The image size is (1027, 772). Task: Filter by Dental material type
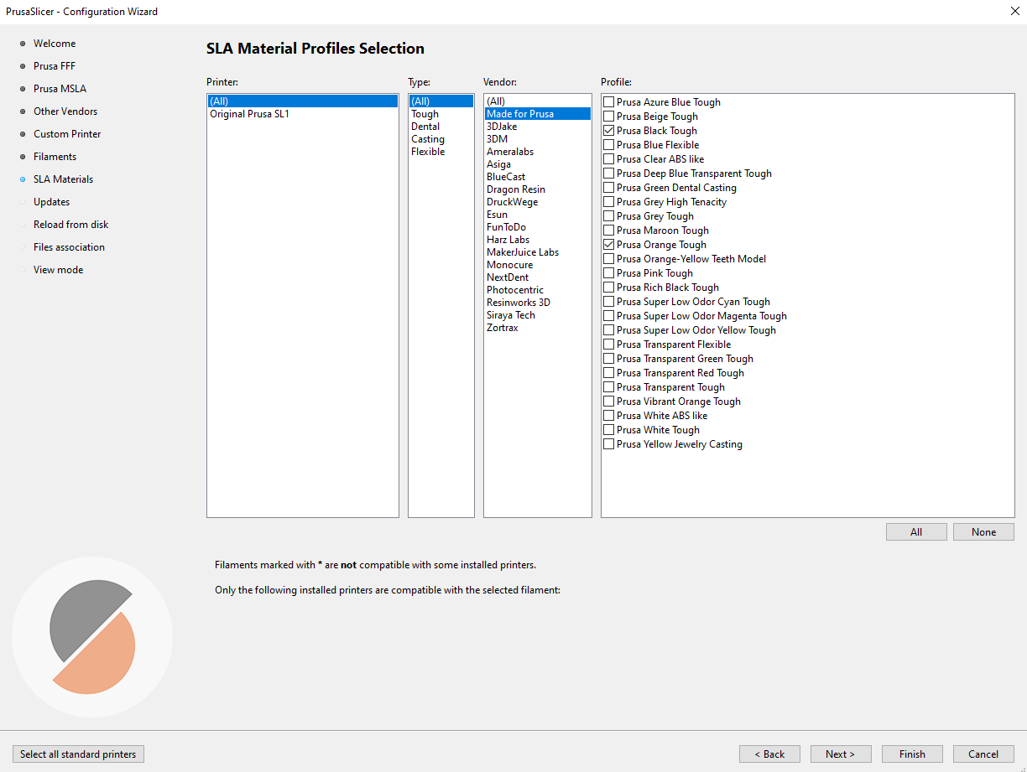(441, 127)
